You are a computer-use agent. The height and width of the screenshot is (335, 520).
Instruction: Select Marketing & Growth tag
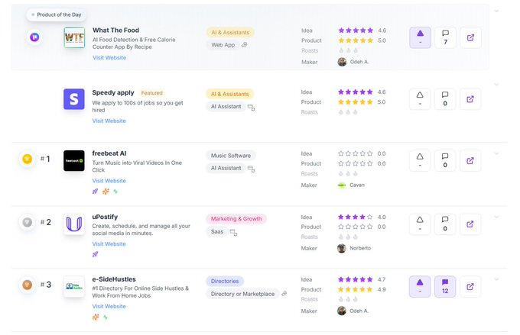tap(236, 219)
